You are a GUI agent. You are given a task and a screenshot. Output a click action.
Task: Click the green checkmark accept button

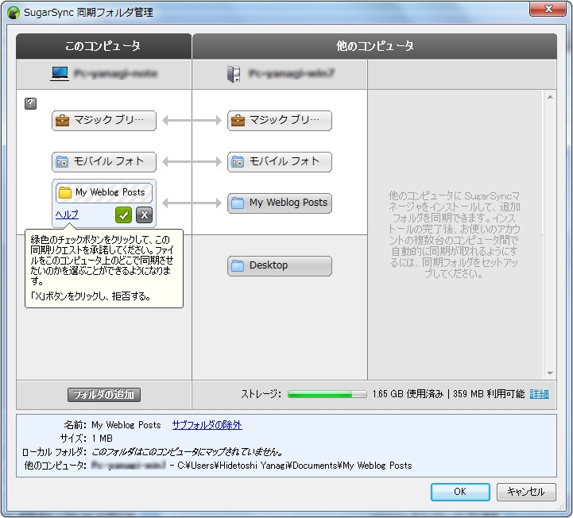click(123, 215)
